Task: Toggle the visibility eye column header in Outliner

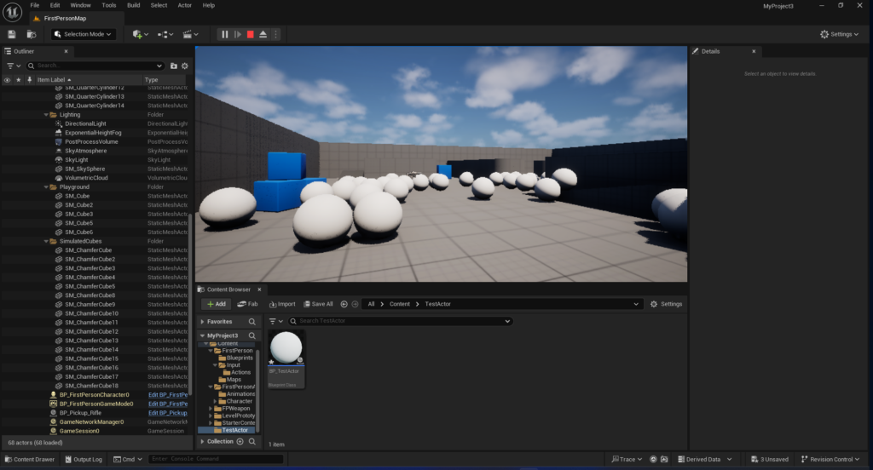Action: point(8,80)
